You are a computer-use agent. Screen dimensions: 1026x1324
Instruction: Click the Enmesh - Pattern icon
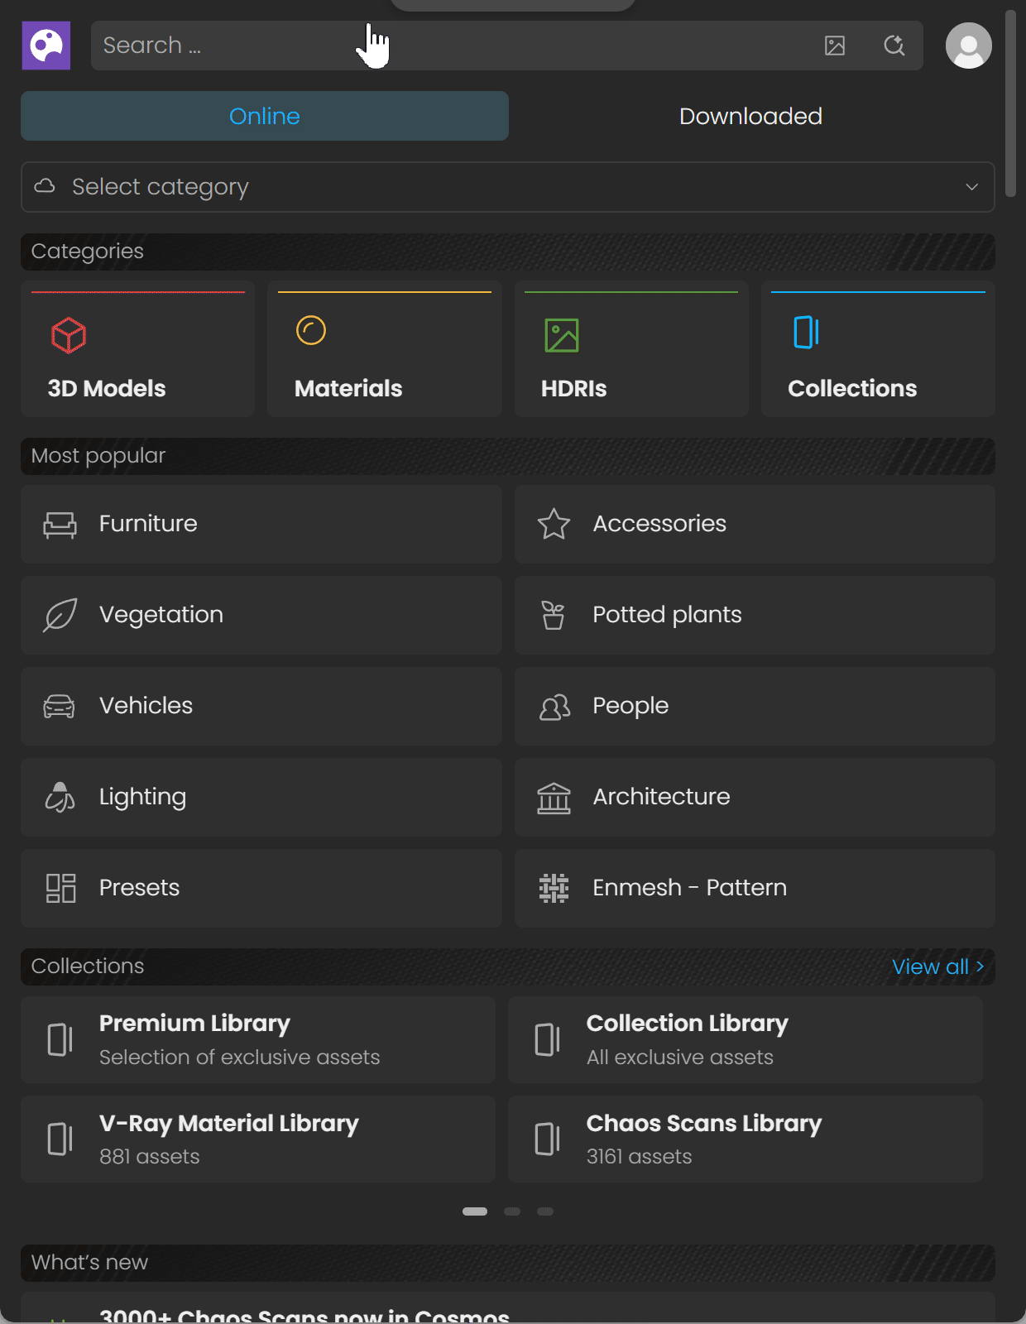(x=554, y=888)
